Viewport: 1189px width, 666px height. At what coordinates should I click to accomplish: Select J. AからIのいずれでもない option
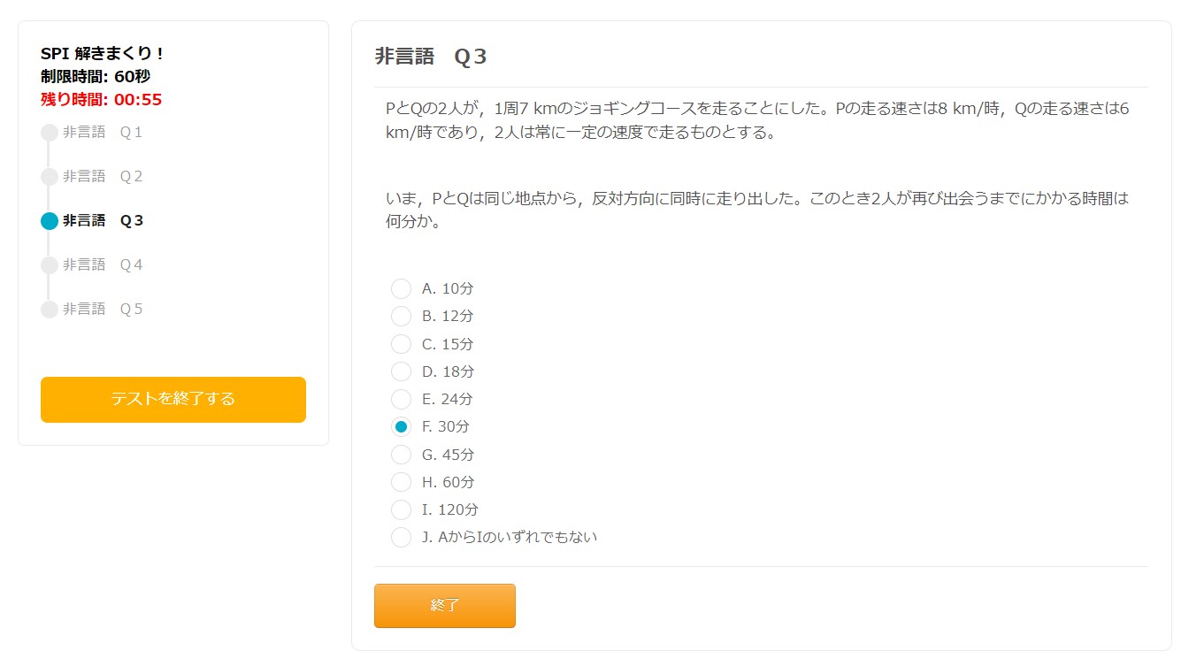401,537
